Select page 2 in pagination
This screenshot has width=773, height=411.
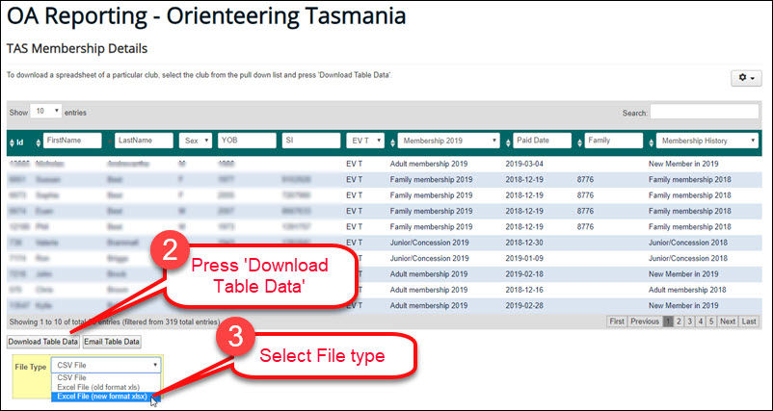tap(679, 321)
